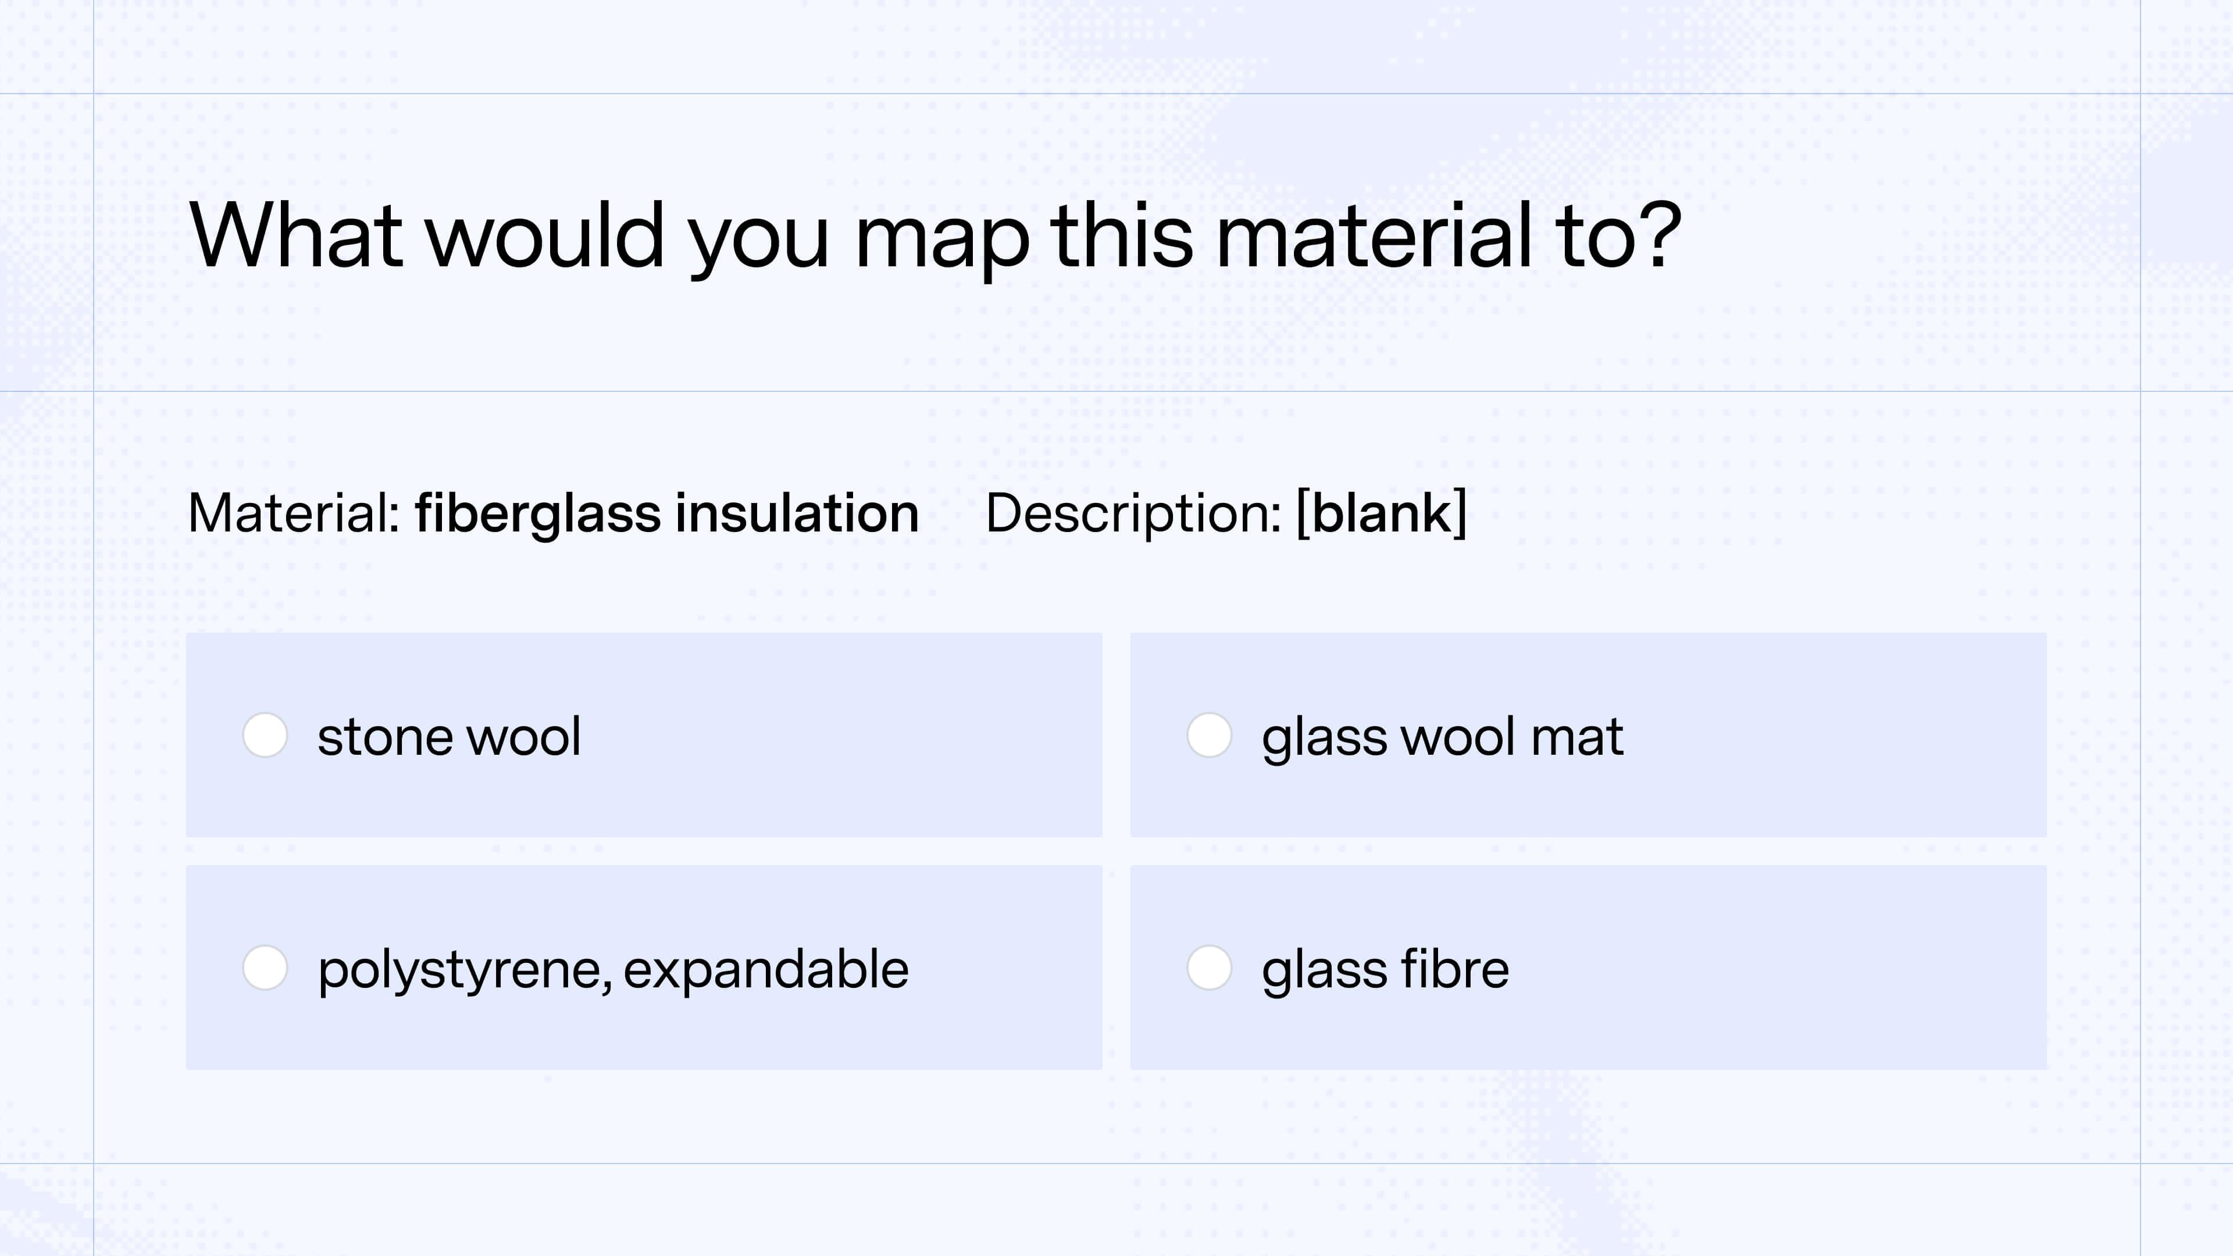Click the polystyrene, expandable text label
The image size is (2233, 1256).
click(613, 969)
